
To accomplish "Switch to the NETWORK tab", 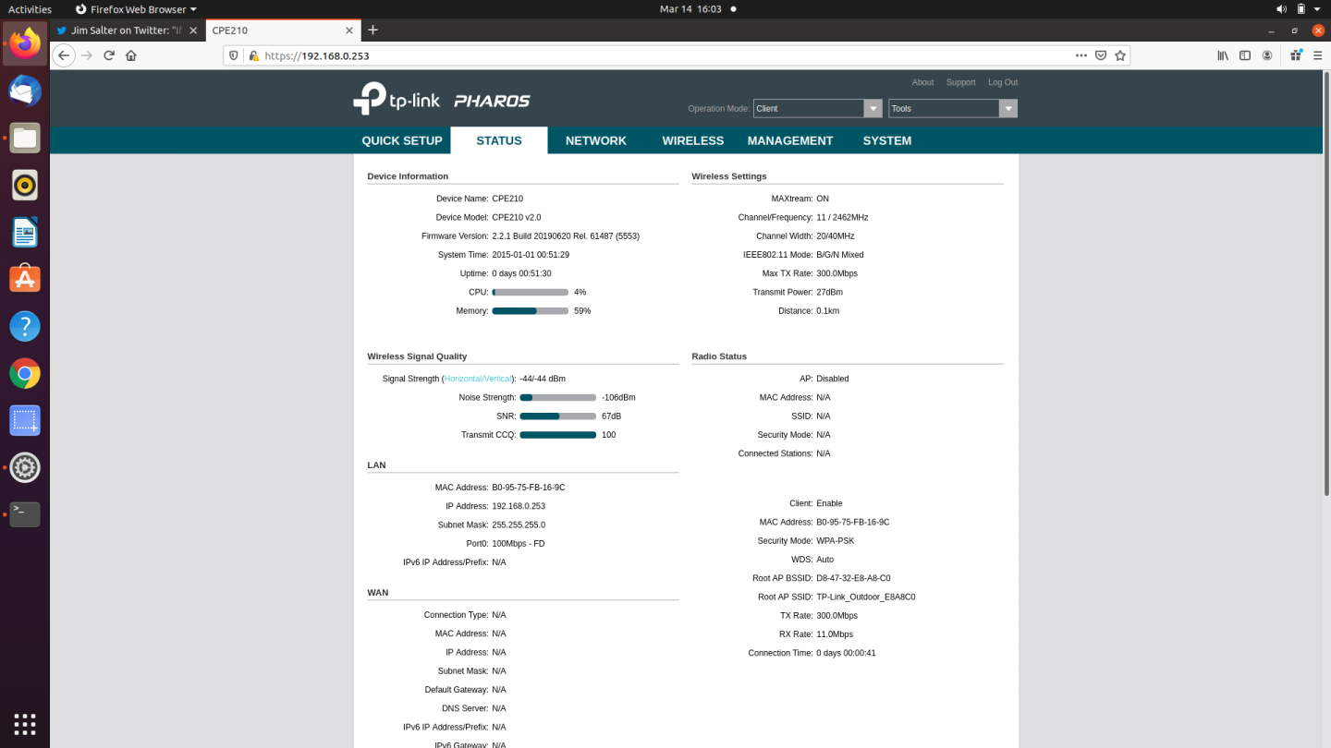I will click(595, 140).
